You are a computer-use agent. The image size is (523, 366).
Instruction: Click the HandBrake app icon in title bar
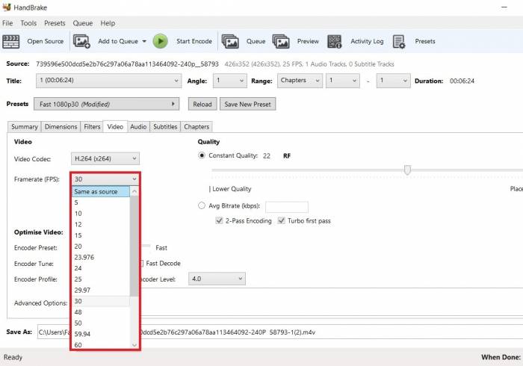coord(7,7)
